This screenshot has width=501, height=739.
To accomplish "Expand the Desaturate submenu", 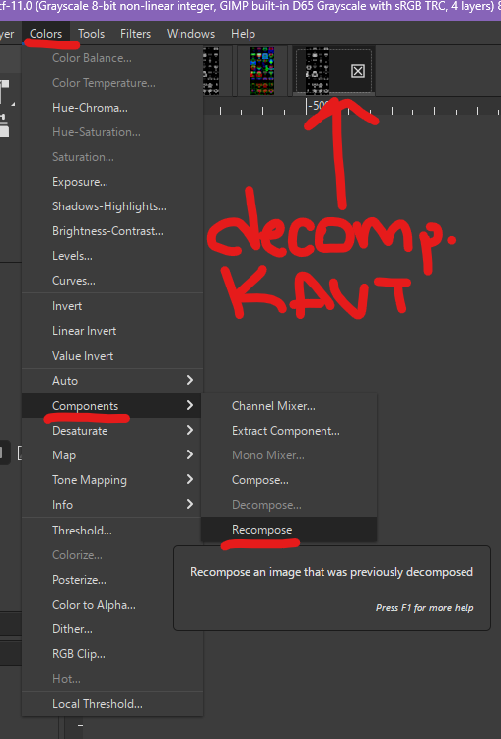I will pyautogui.click(x=112, y=431).
